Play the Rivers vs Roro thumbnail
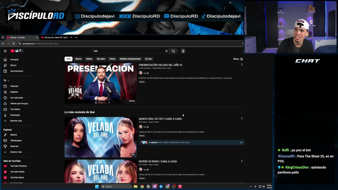 pyautogui.click(x=101, y=171)
